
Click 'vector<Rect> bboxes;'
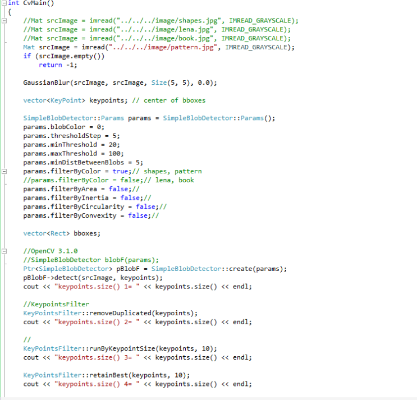[x=62, y=233]
